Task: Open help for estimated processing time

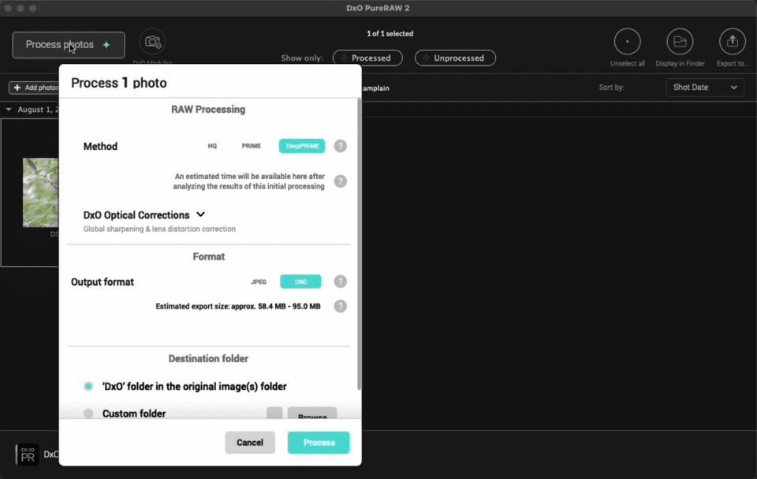Action: coord(341,181)
